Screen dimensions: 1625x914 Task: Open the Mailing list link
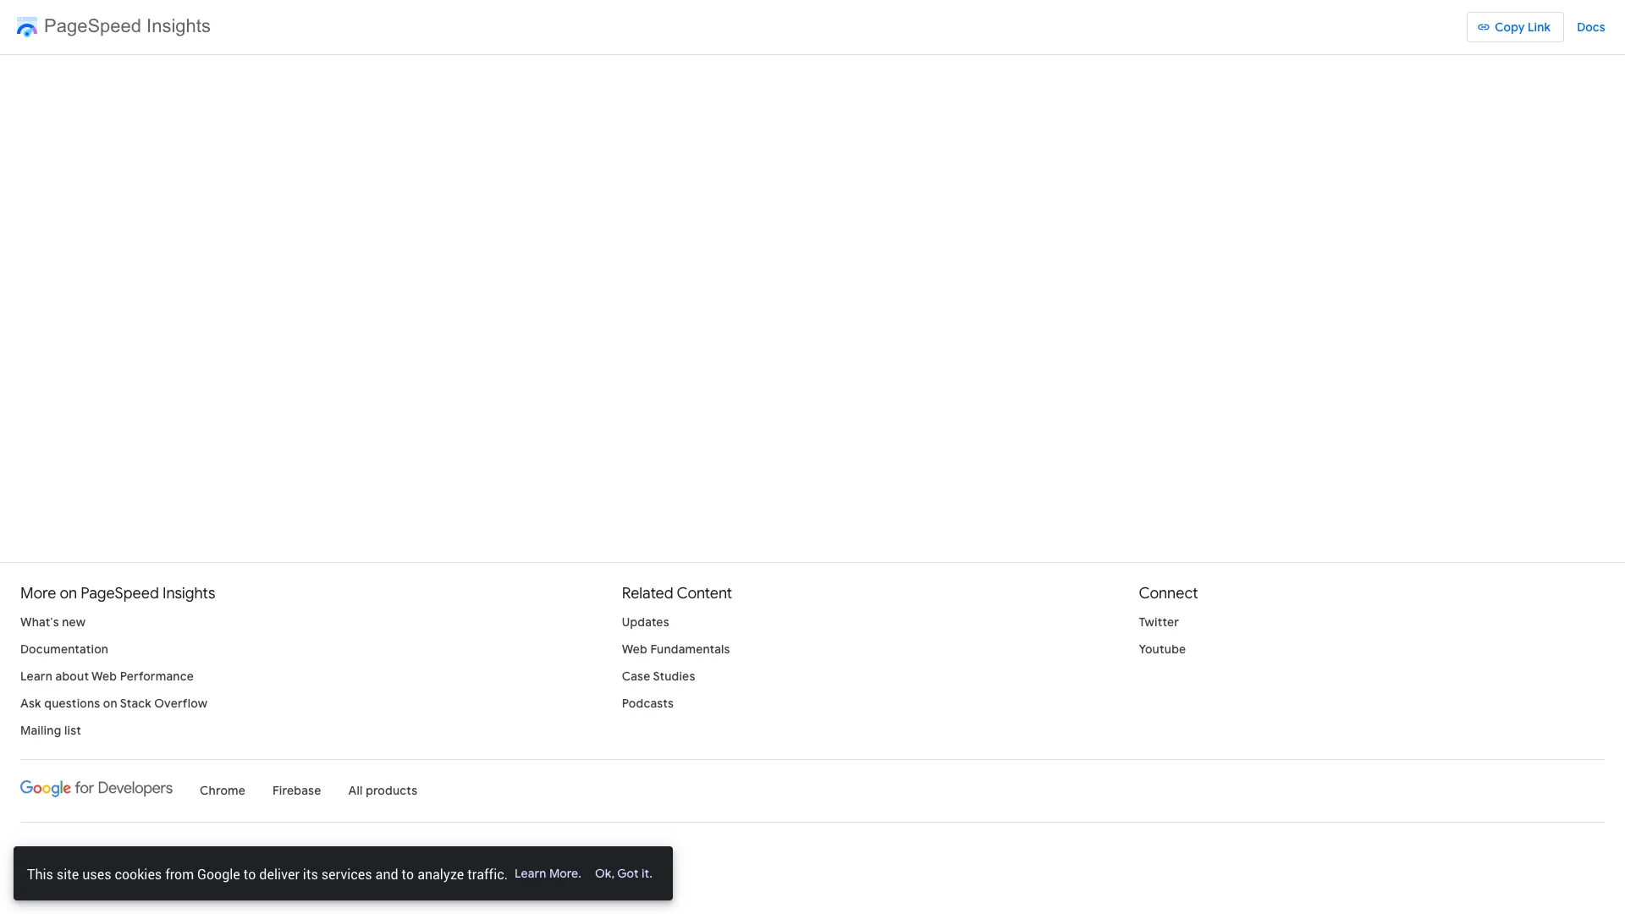pyautogui.click(x=51, y=730)
